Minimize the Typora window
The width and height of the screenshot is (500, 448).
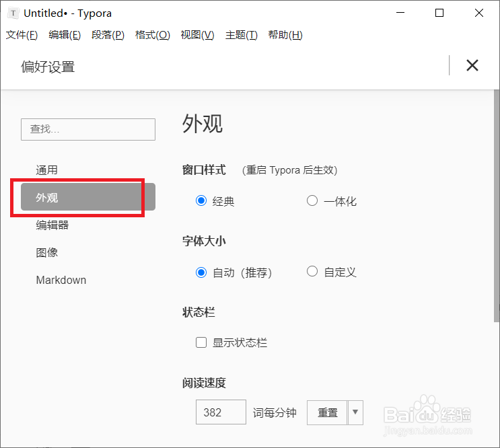400,13
